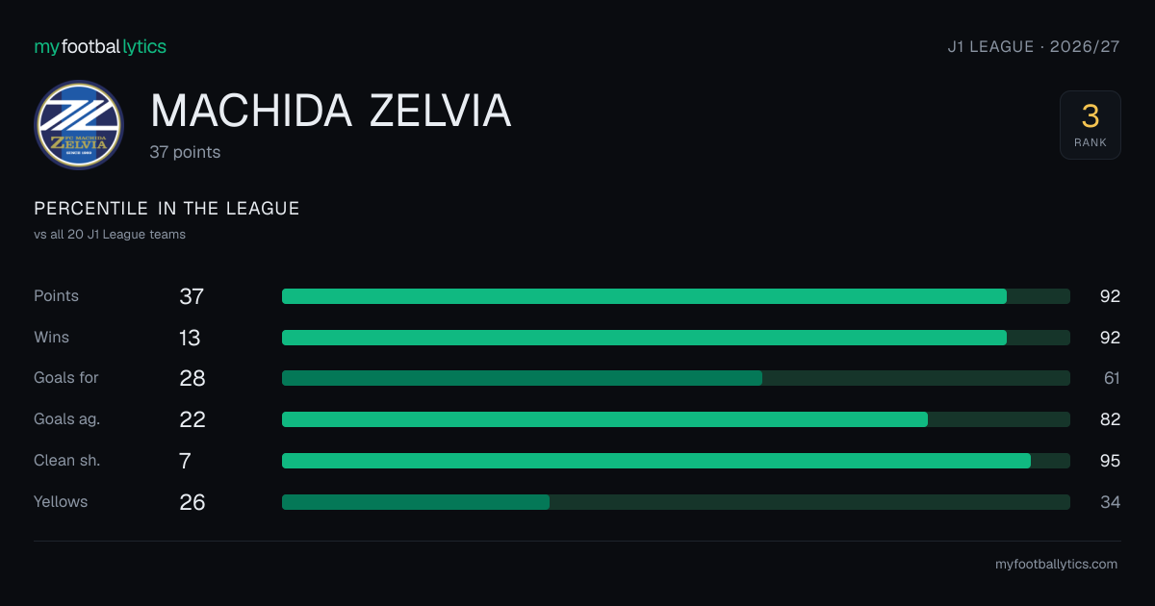Select the rank 3 badge
This screenshot has height=606, width=1155.
point(1091,125)
